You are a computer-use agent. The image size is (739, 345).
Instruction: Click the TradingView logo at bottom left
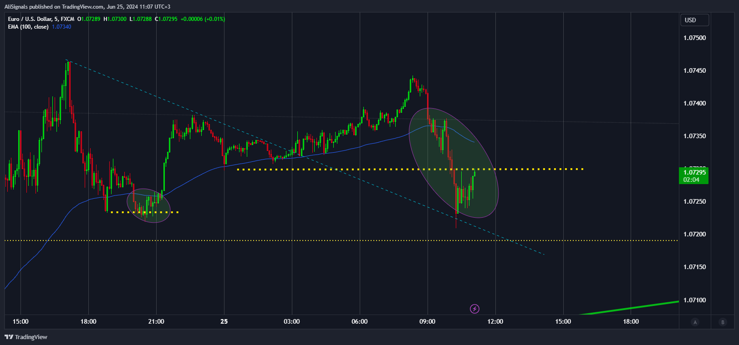[x=26, y=337]
